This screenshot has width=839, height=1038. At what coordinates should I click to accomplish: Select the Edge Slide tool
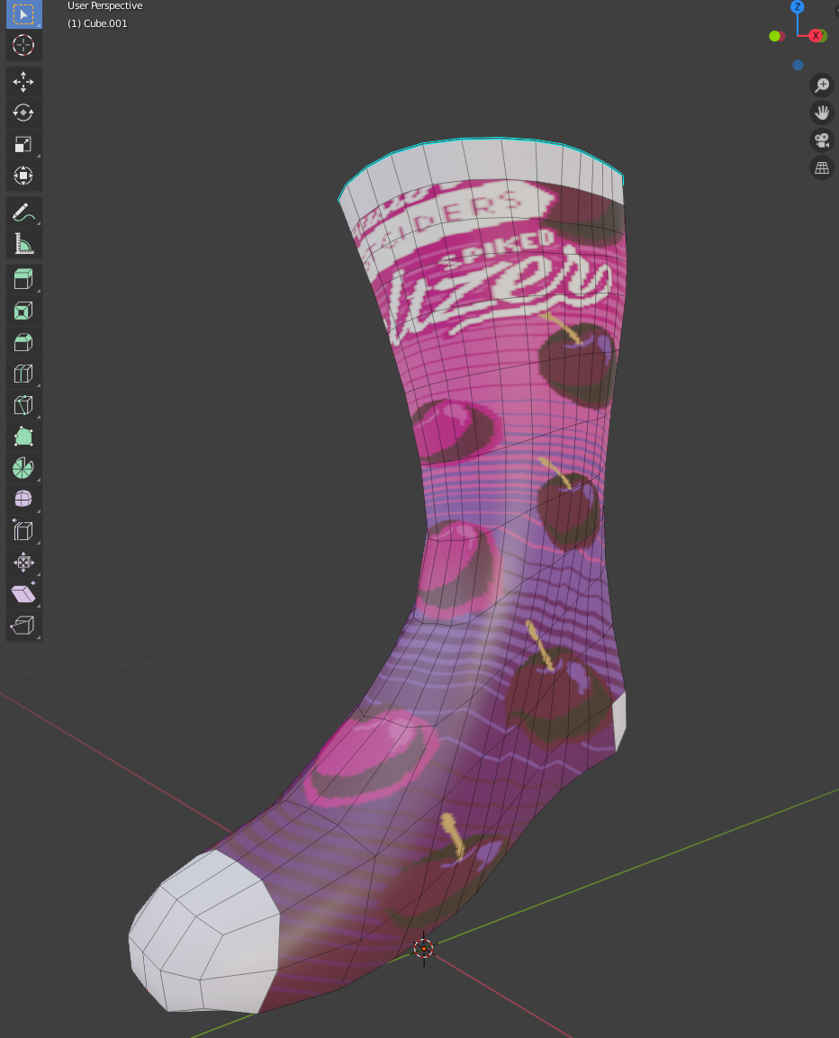[x=23, y=531]
